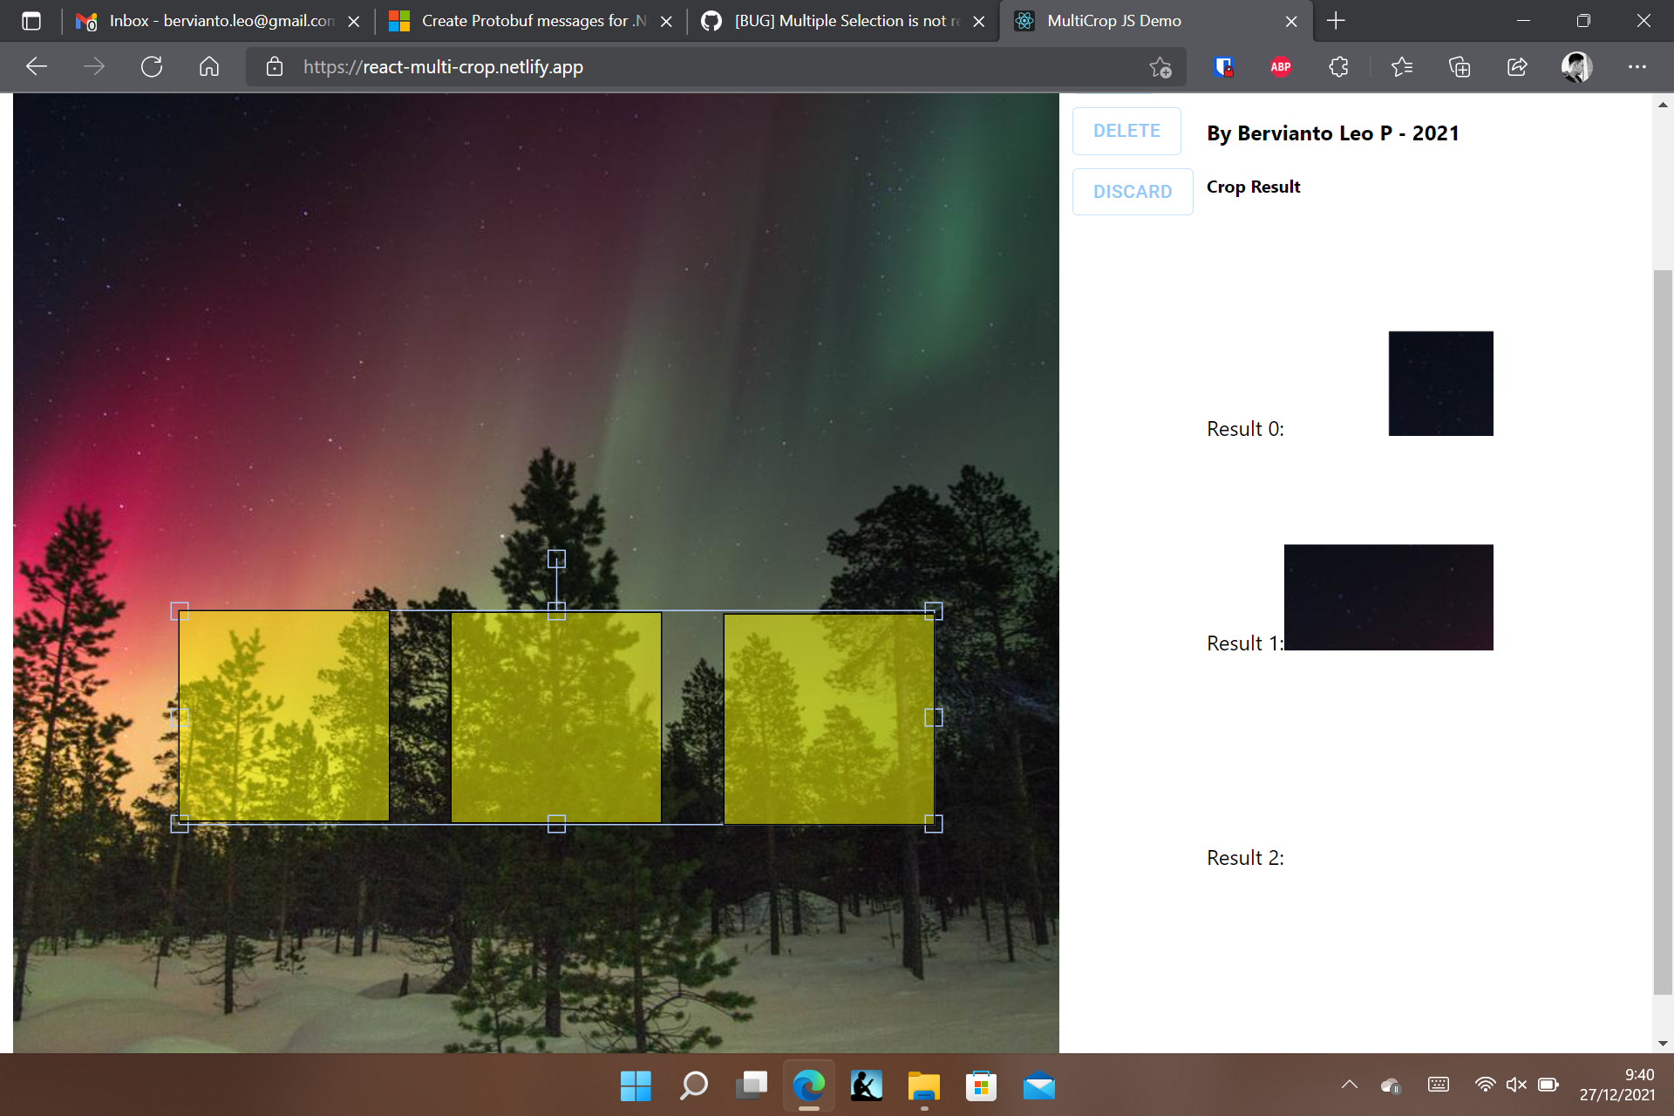
Task: Open a new tab with plus button
Action: pyautogui.click(x=1336, y=21)
